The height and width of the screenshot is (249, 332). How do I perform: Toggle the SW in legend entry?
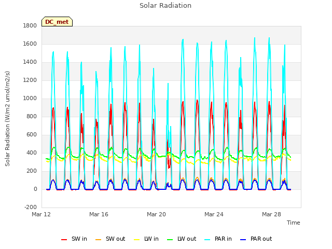74,239
